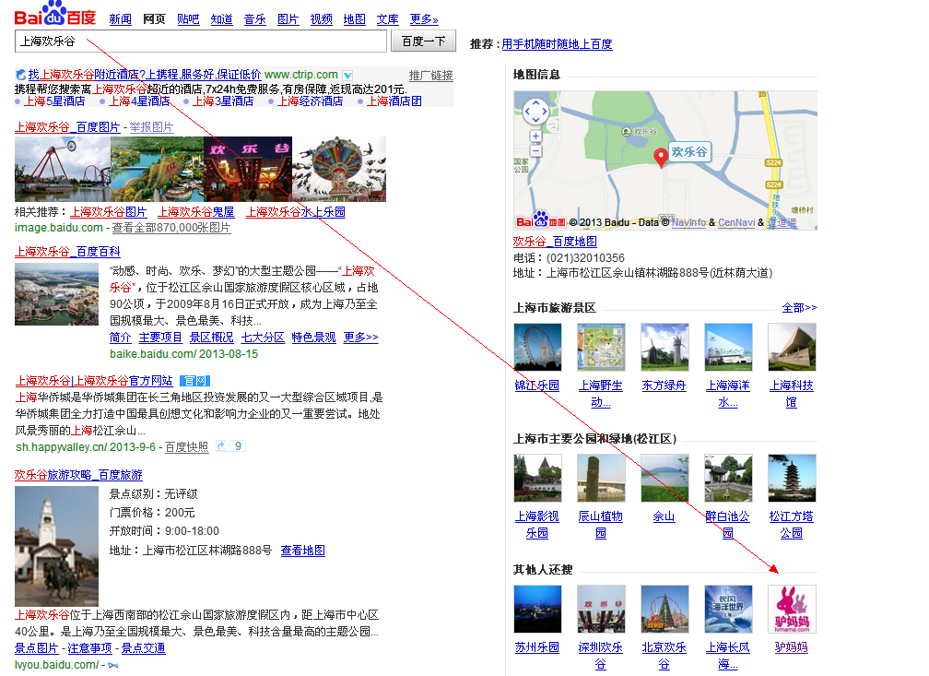The height and width of the screenshot is (676, 929).
Task: Zoom out on the map
Action: coord(535,151)
